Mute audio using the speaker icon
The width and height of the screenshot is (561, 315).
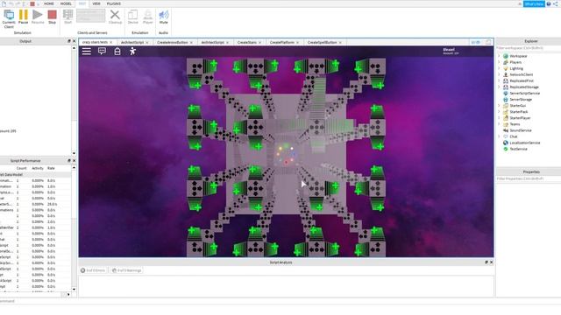(x=164, y=15)
